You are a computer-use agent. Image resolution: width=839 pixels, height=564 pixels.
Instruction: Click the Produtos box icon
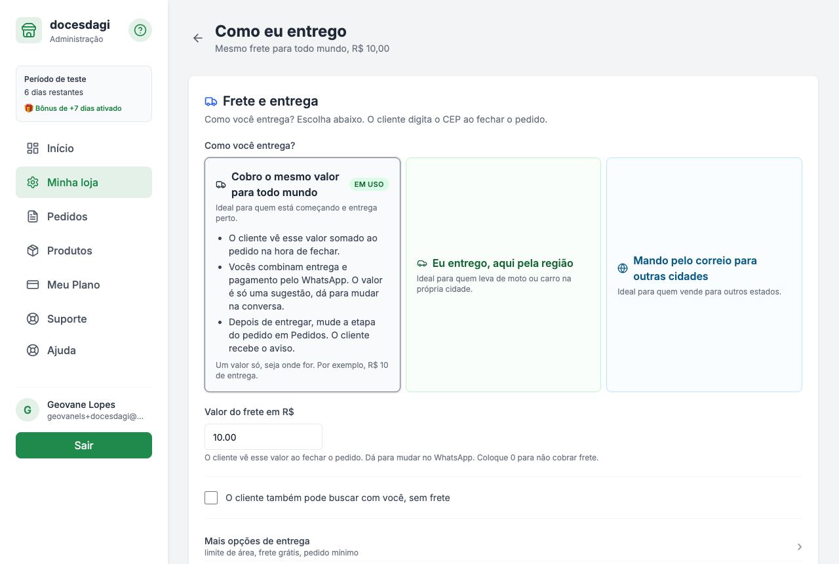33,251
